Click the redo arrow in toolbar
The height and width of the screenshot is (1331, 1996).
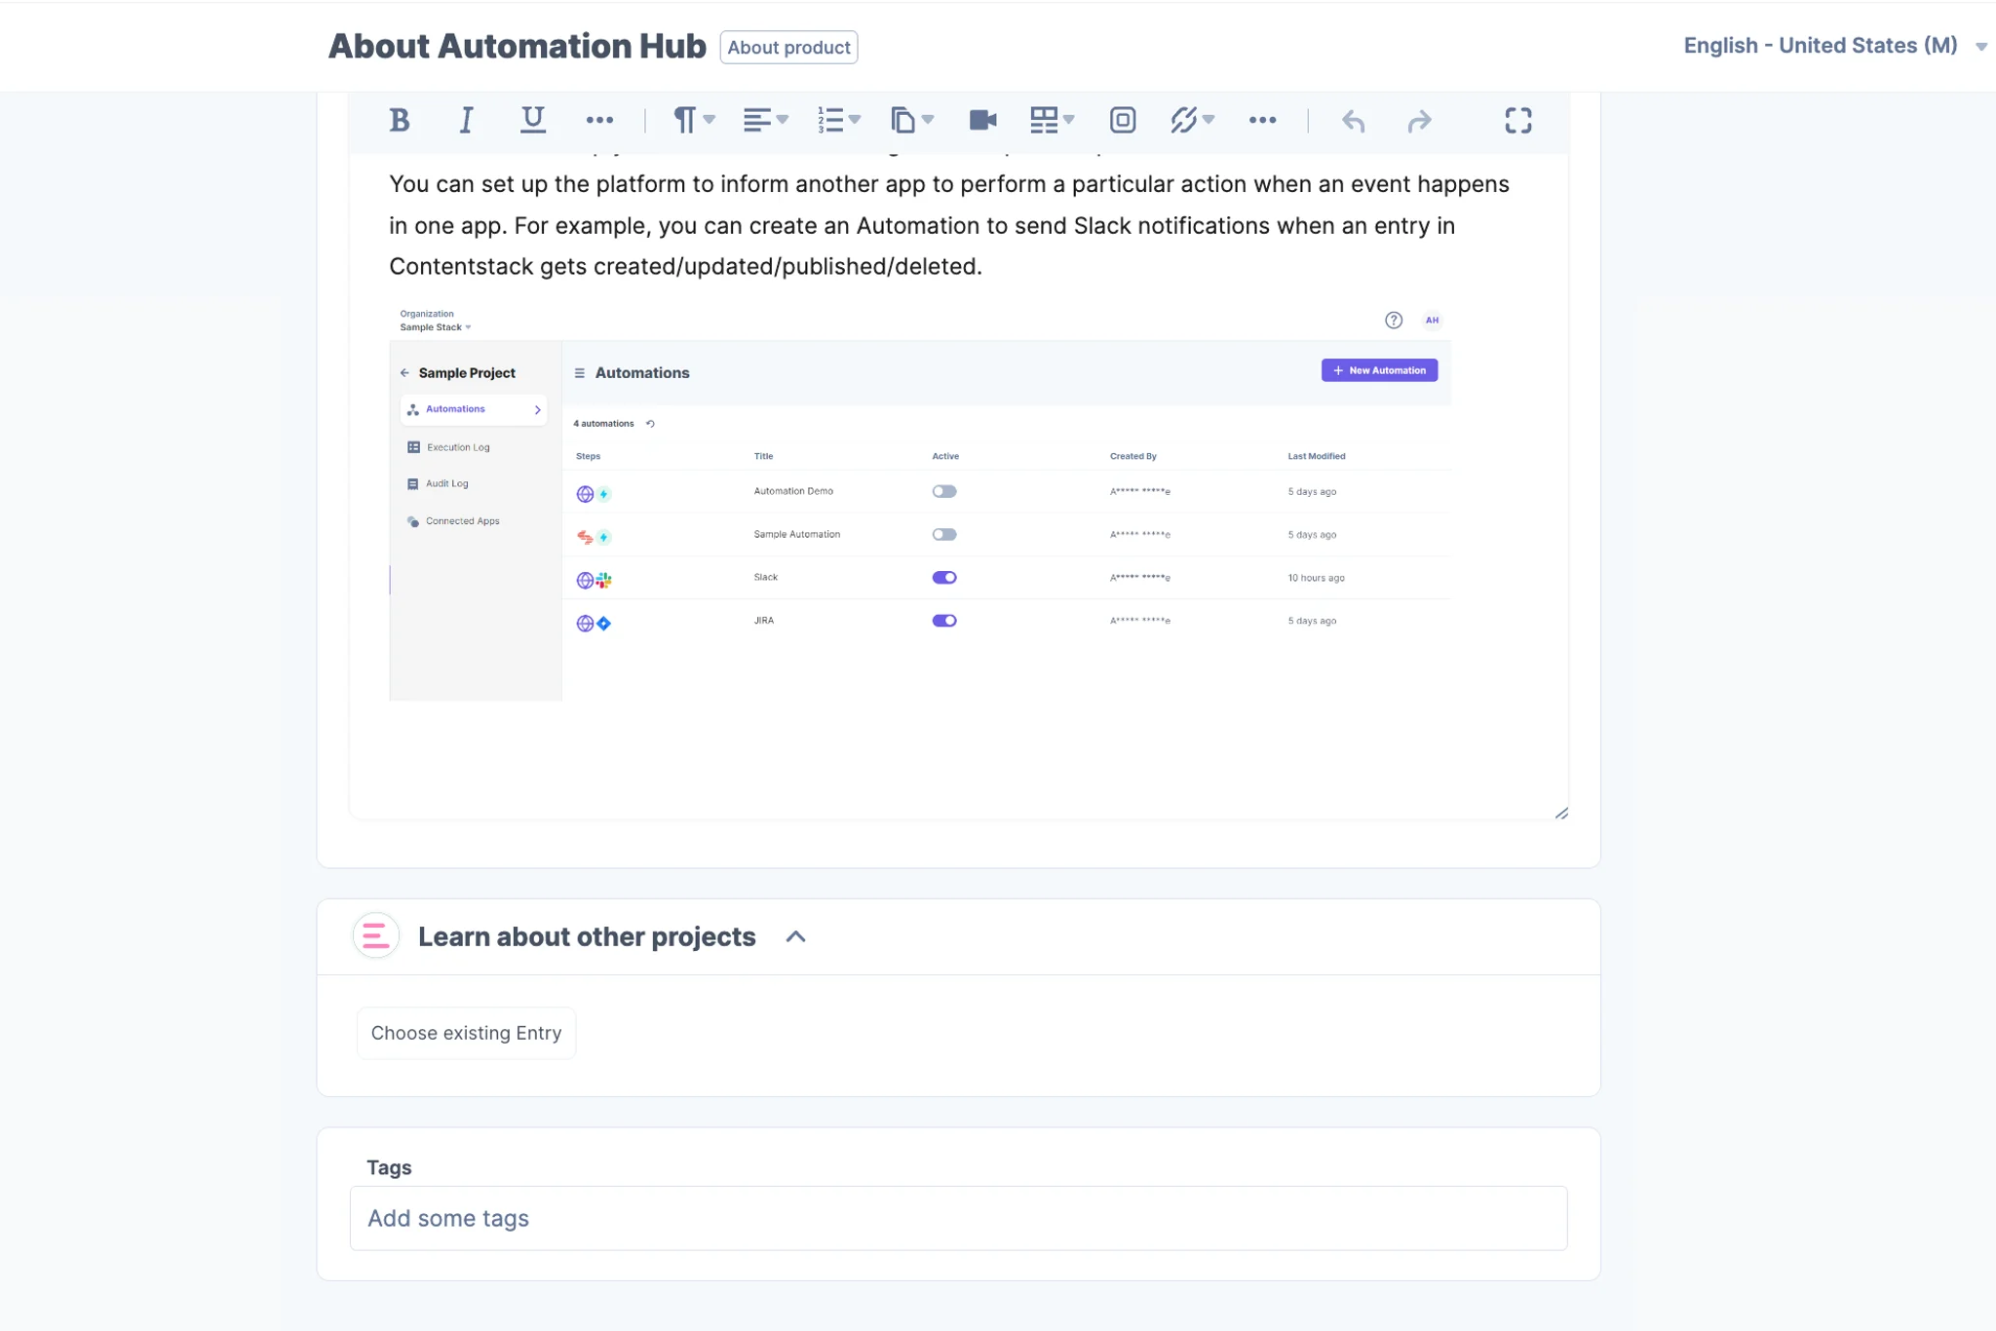1419,121
